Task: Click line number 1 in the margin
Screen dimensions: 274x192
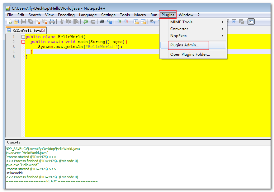Action: click(14, 37)
